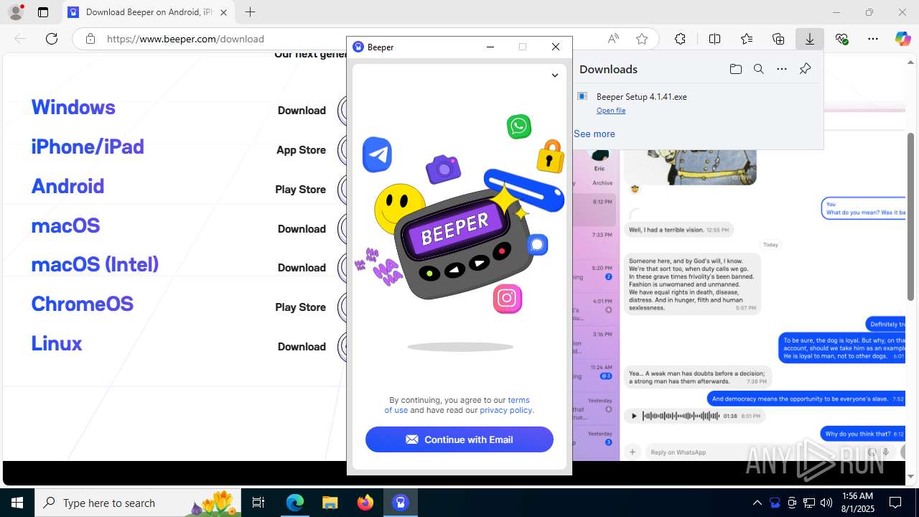Image resolution: width=919 pixels, height=517 pixels.
Task: Open Copilot icon in Edge
Action: click(x=902, y=39)
